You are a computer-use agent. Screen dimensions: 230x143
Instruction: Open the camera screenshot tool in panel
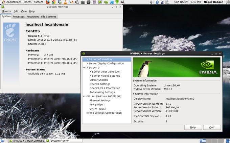(83, 2)
